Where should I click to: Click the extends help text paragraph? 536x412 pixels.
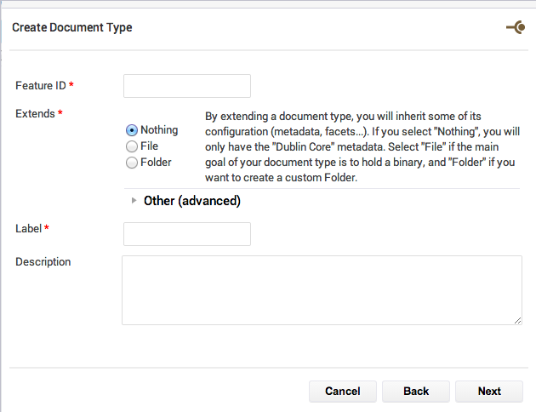[x=362, y=147]
